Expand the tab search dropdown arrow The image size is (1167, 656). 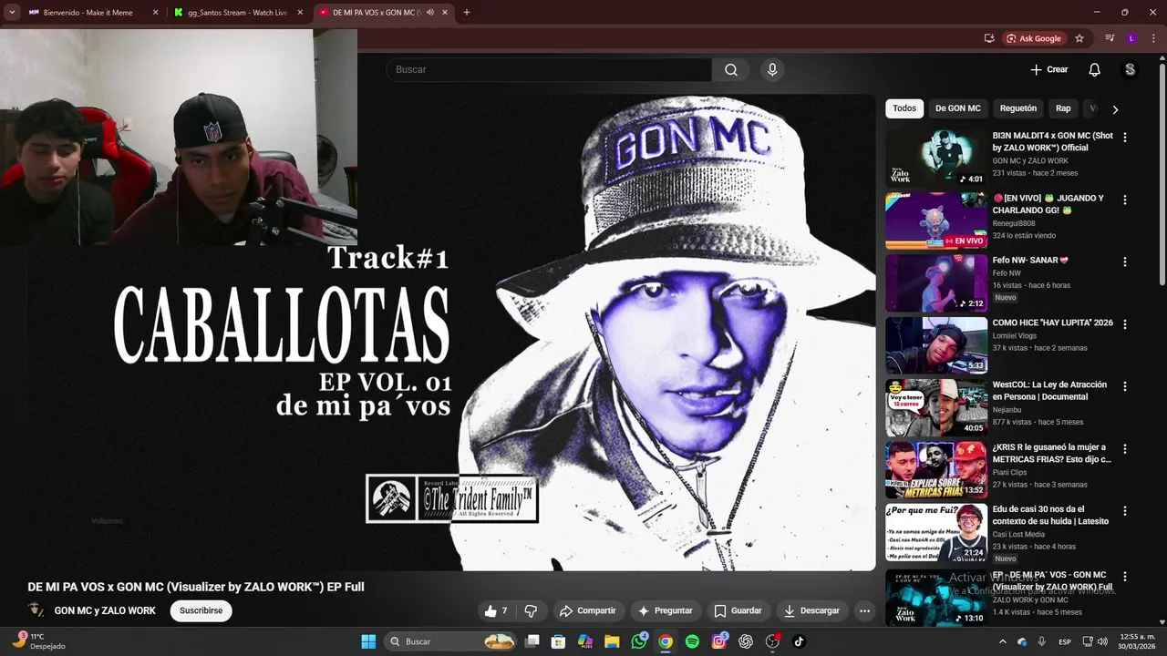pos(11,13)
